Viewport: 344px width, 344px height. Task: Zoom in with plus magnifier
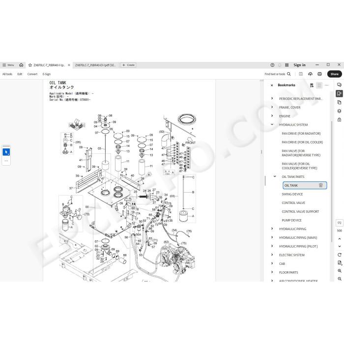pyautogui.click(x=340, y=271)
